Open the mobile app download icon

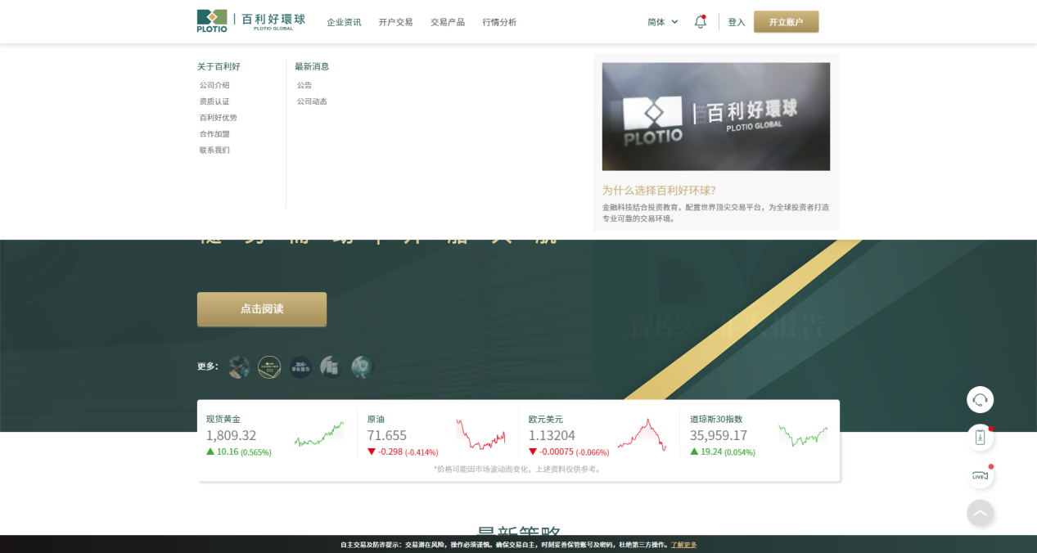(x=980, y=438)
